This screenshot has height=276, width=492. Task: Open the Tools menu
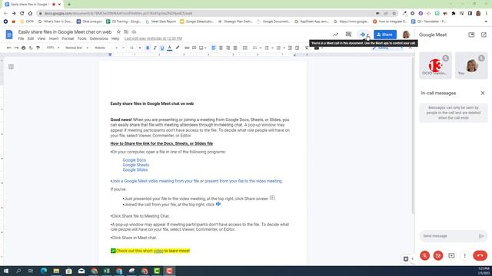(x=82, y=38)
